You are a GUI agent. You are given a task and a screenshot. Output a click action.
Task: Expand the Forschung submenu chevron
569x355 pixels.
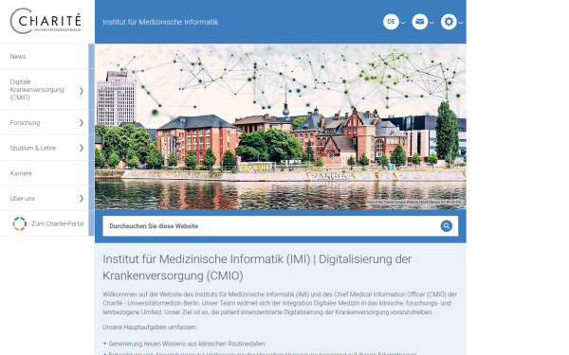[x=82, y=123]
